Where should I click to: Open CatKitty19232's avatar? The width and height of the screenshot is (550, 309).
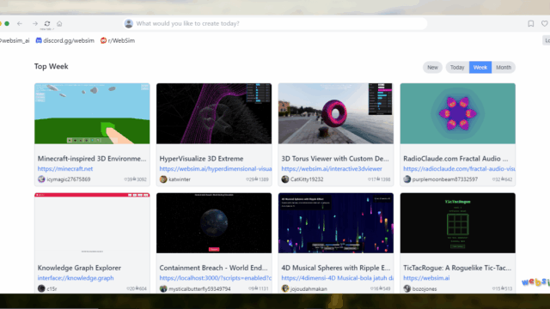pyautogui.click(x=284, y=179)
